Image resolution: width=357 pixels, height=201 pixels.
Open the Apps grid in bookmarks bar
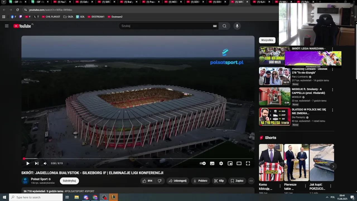coord(4,17)
